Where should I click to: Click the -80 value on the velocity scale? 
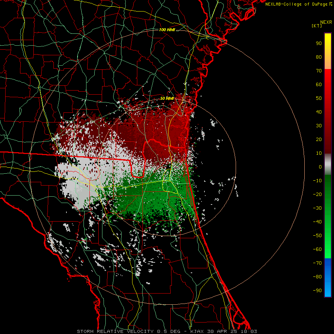tap(317, 277)
